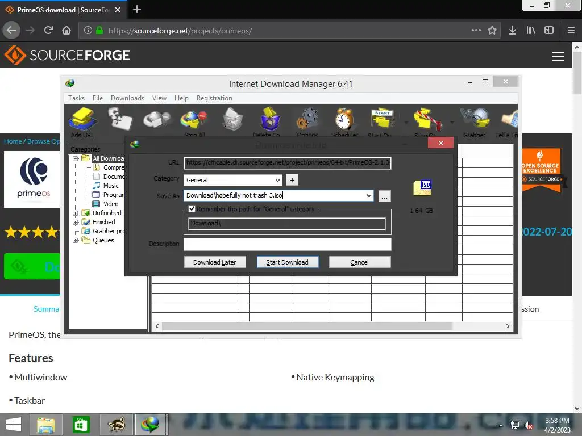
Task: Close the PrimeOS download tab
Action: (118, 10)
